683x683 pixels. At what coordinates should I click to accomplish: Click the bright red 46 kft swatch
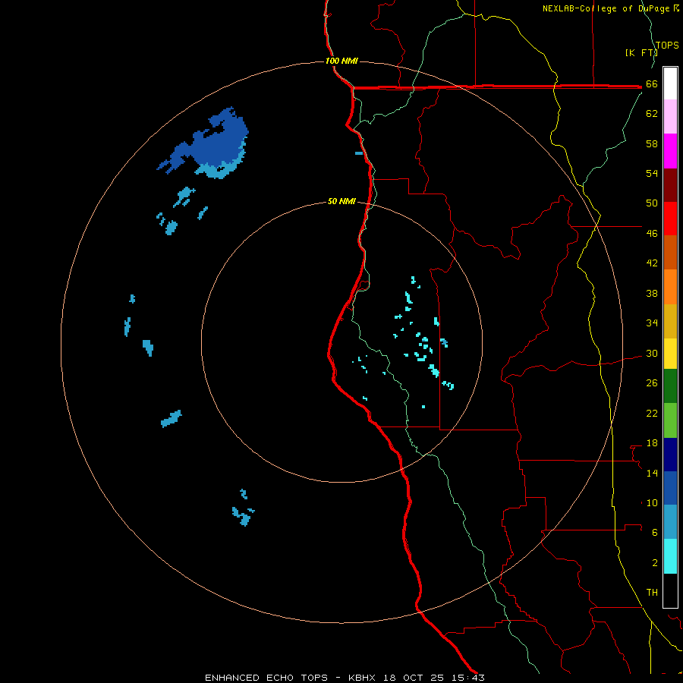pos(670,219)
